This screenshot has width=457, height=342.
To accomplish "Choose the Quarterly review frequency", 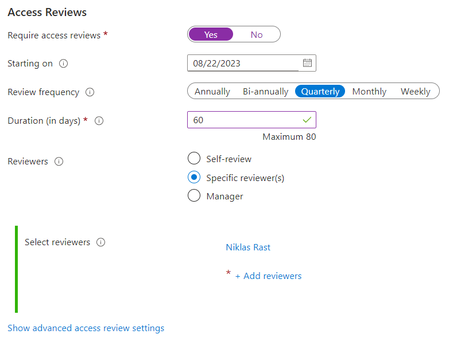I will pyautogui.click(x=320, y=92).
